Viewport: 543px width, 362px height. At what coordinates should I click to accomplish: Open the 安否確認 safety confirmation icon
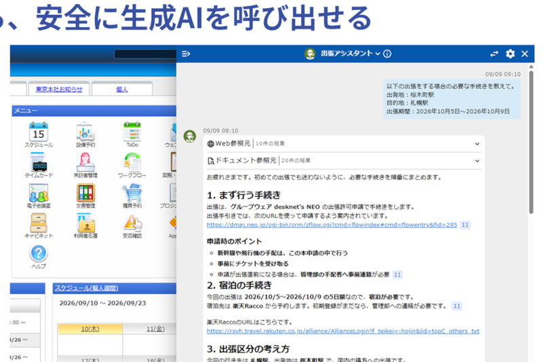132,223
